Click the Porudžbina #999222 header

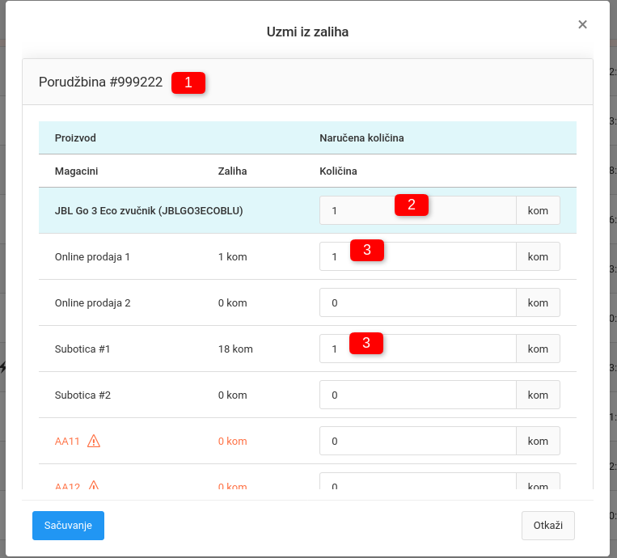coord(101,82)
